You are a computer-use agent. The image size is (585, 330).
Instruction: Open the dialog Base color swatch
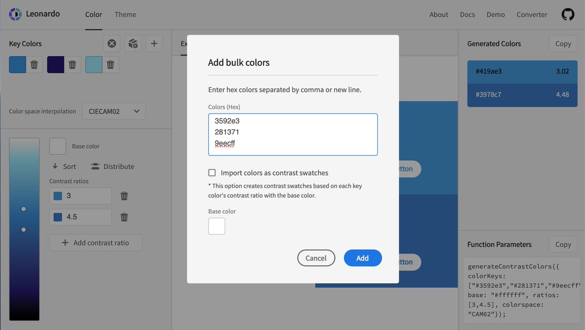[x=217, y=226]
